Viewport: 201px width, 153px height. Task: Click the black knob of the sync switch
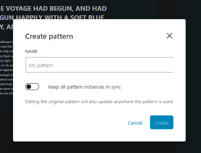click(x=29, y=87)
